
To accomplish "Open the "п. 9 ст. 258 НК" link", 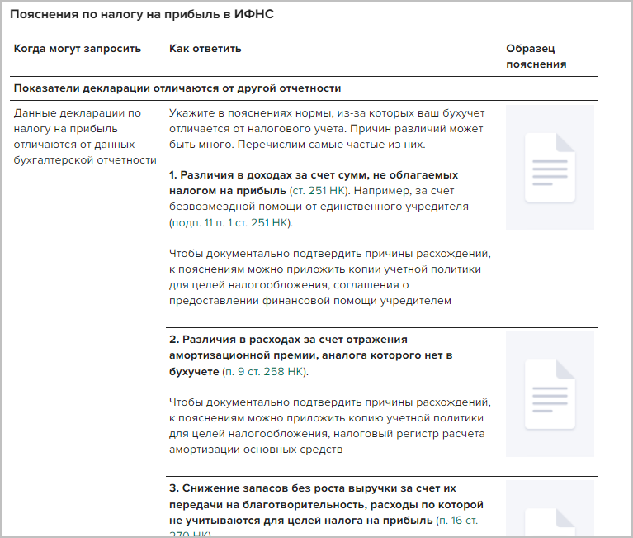I will pos(265,371).
